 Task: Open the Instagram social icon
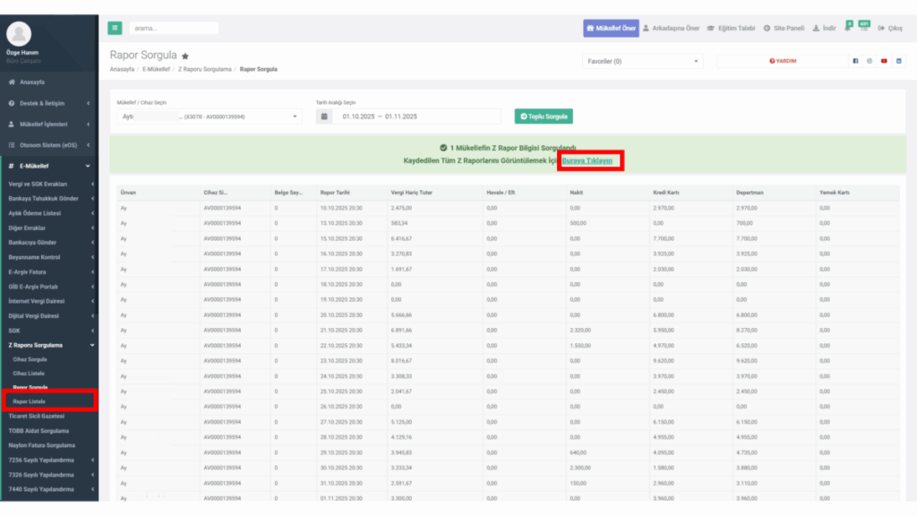click(870, 61)
